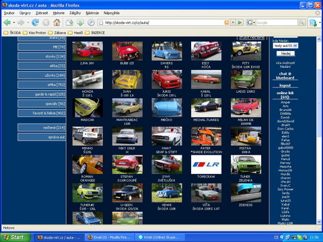Open the TOMICRAW LR logo thumbnail
The image size is (323, 242).
pyautogui.click(x=206, y=165)
